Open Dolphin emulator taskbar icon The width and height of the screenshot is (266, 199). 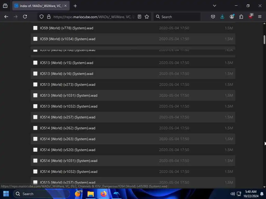click(x=116, y=194)
